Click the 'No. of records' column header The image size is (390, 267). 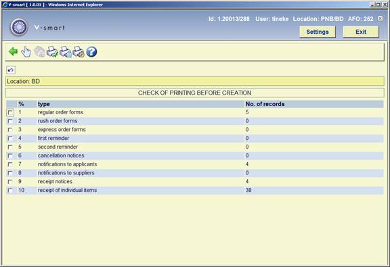pos(265,104)
